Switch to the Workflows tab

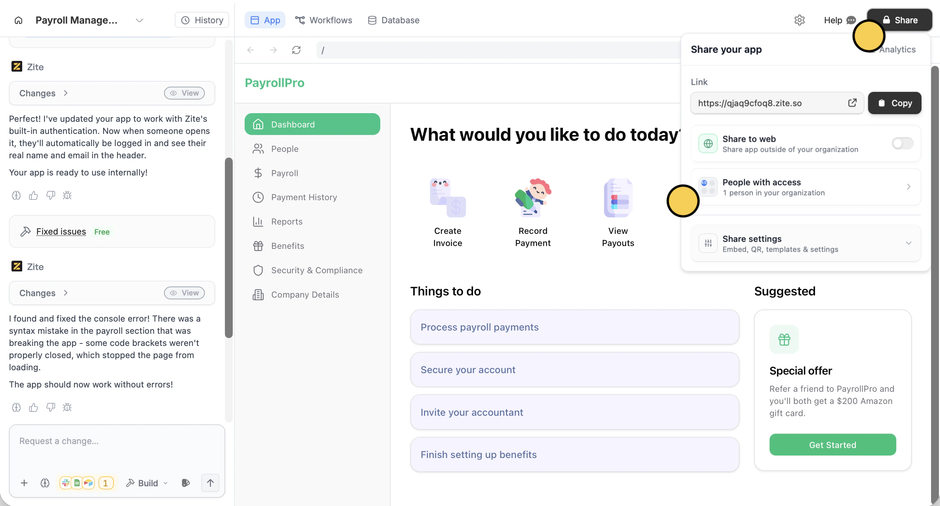(323, 20)
